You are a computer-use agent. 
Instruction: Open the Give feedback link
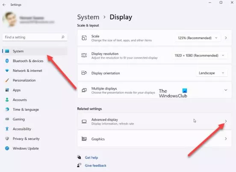coord(96,166)
